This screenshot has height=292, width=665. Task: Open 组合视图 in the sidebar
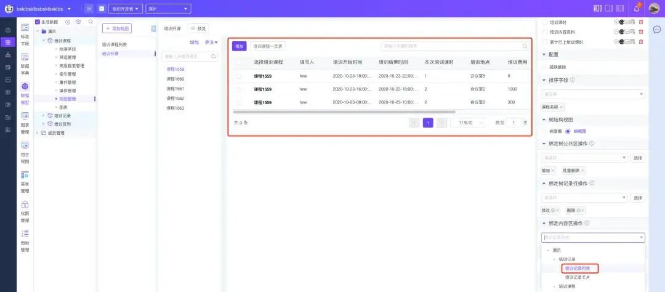(25, 152)
